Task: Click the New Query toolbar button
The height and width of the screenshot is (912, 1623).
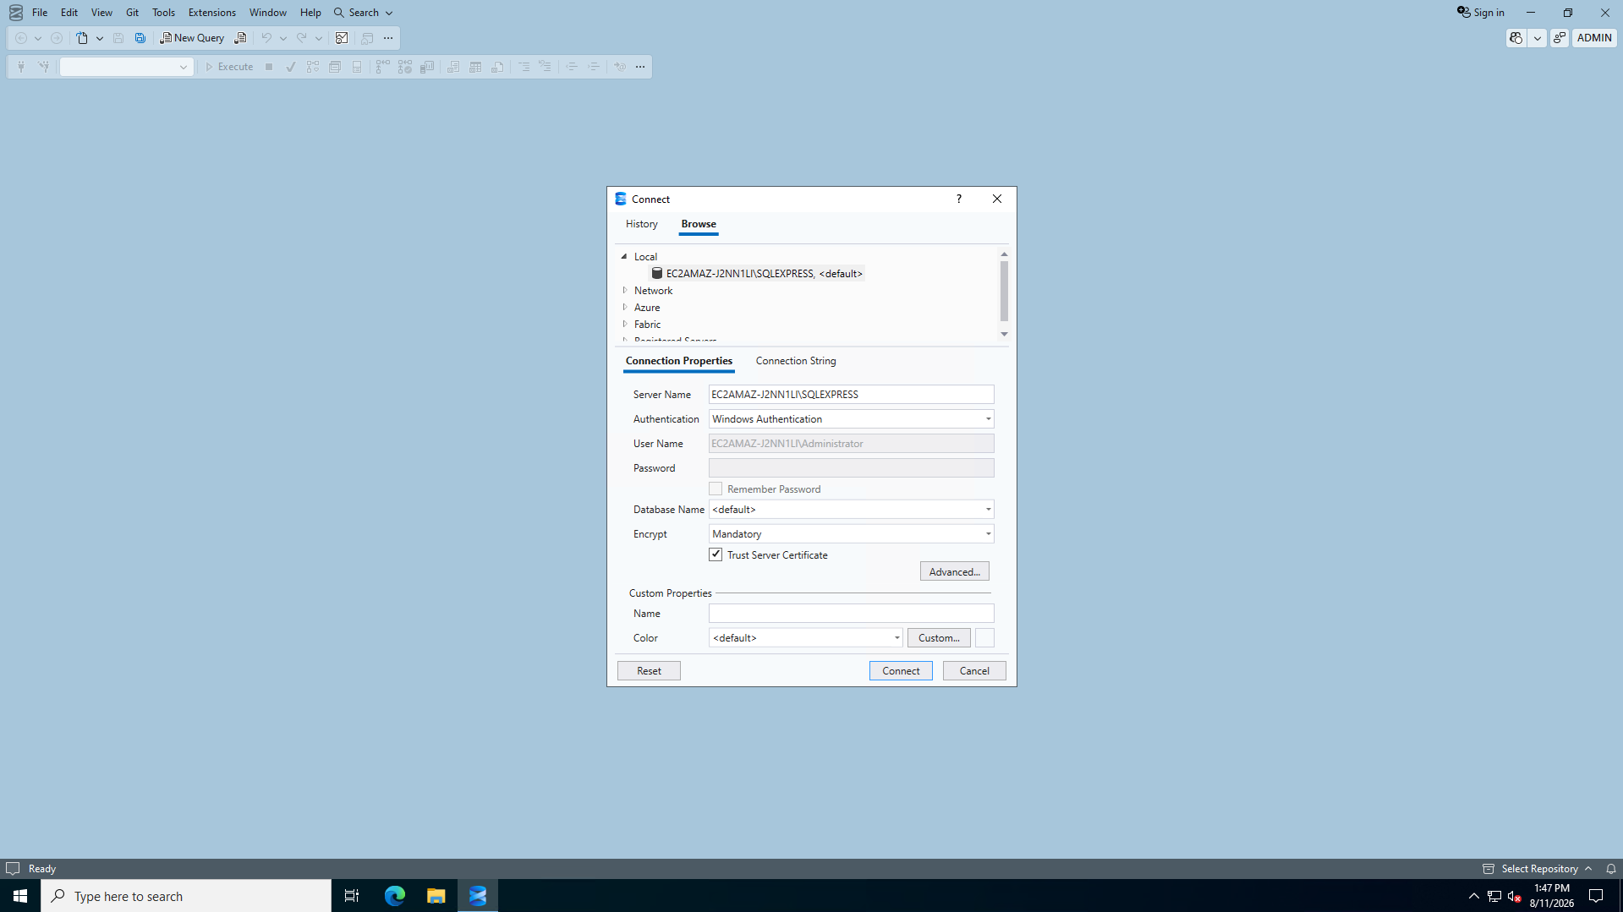Action: (192, 38)
